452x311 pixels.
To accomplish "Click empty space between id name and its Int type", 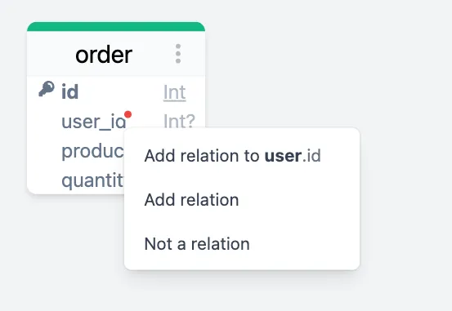I will (x=121, y=92).
